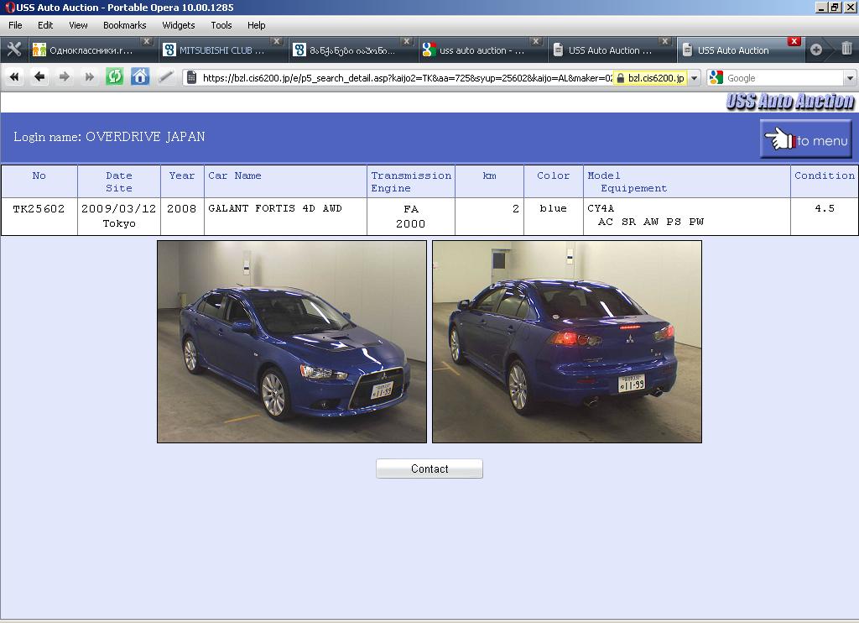Expand the address bar history dropdown
The image size is (859, 623).
pyautogui.click(x=694, y=78)
